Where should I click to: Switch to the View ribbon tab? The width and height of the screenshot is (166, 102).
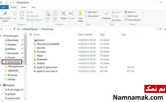[33, 7]
